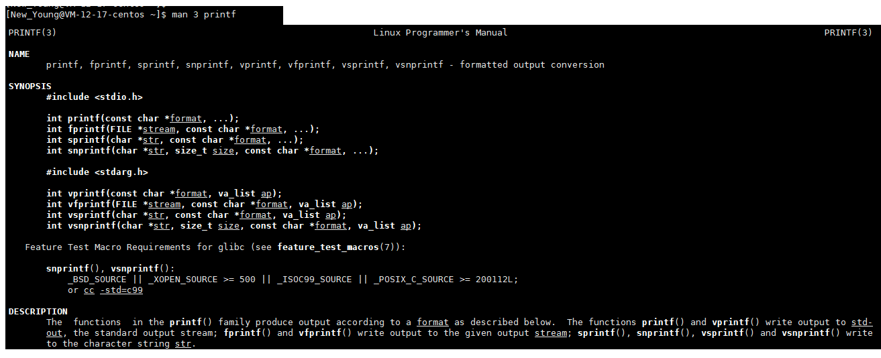Click the _ISOC99_SOURCE macro text
This screenshot has width=881, height=358.
314,280
